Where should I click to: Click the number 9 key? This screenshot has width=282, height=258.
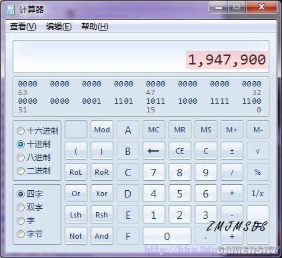click(206, 172)
